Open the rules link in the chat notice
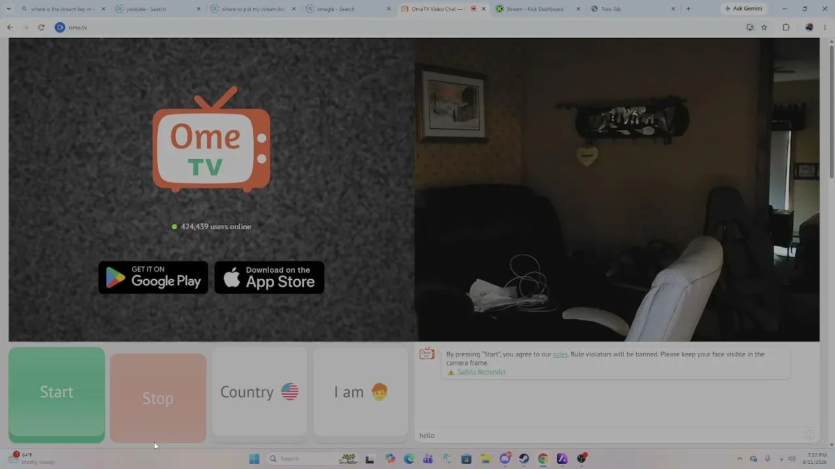835x469 pixels. click(560, 354)
